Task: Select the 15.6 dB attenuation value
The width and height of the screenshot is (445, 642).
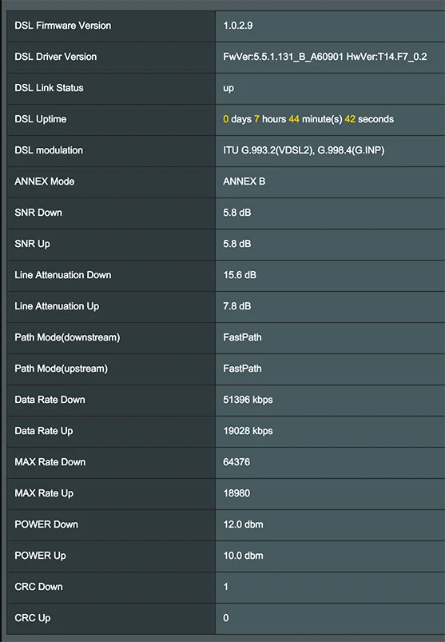Action: (240, 275)
